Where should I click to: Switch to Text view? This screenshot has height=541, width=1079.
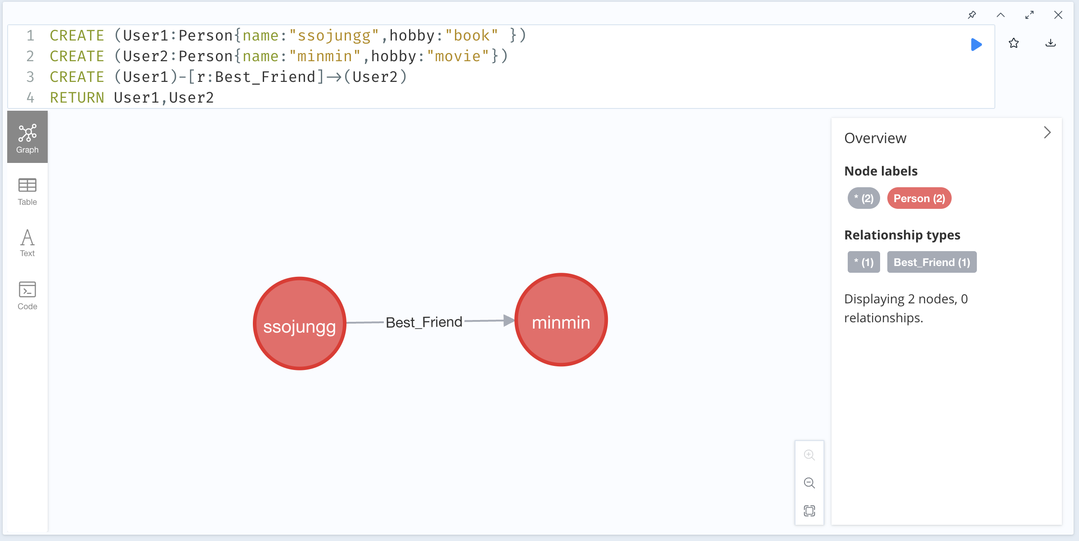pos(27,243)
